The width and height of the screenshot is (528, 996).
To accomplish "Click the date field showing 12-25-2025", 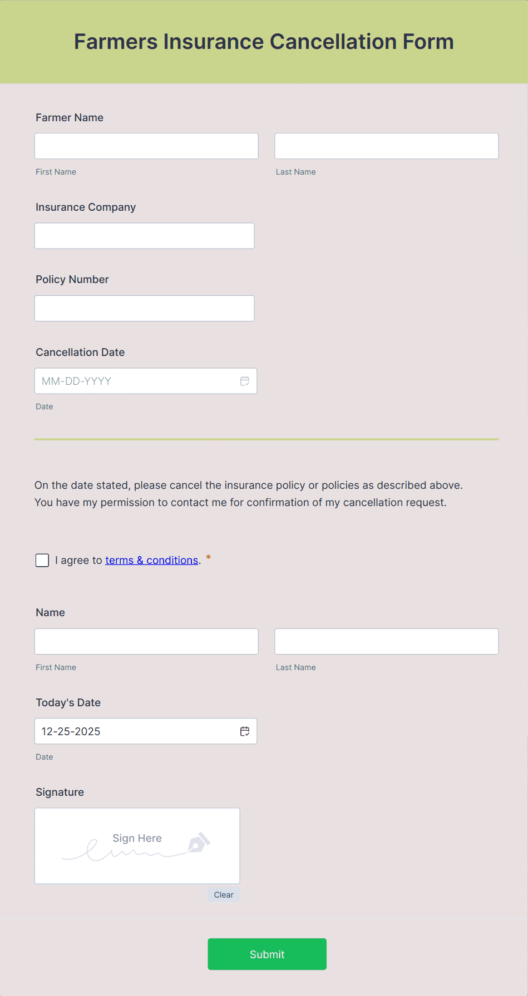I will click(x=134, y=731).
